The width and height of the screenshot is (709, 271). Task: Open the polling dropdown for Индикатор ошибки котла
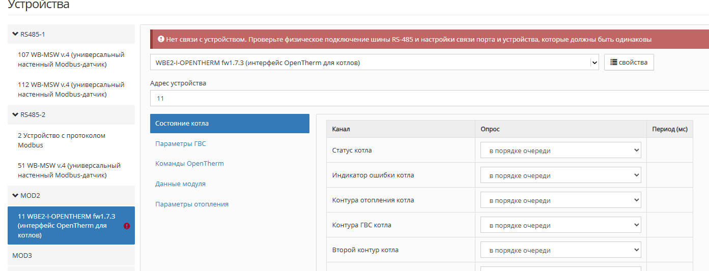click(560, 175)
